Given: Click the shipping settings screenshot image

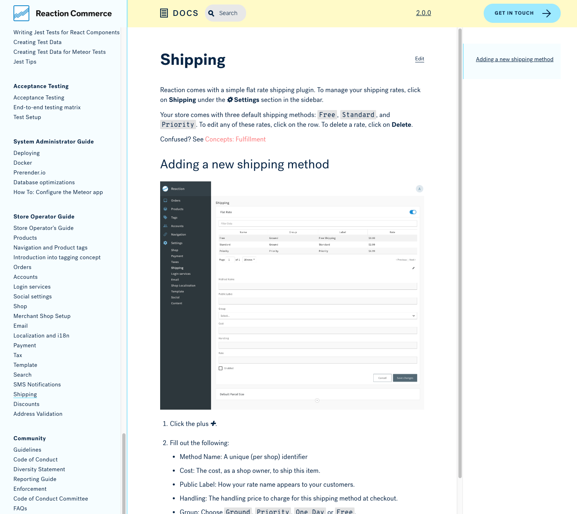Looking at the screenshot, I should click(x=292, y=296).
